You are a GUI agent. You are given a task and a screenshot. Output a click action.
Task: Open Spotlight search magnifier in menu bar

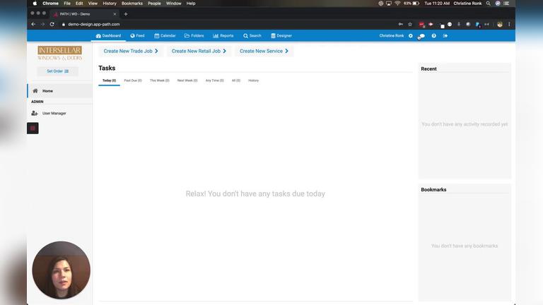tap(489, 3)
